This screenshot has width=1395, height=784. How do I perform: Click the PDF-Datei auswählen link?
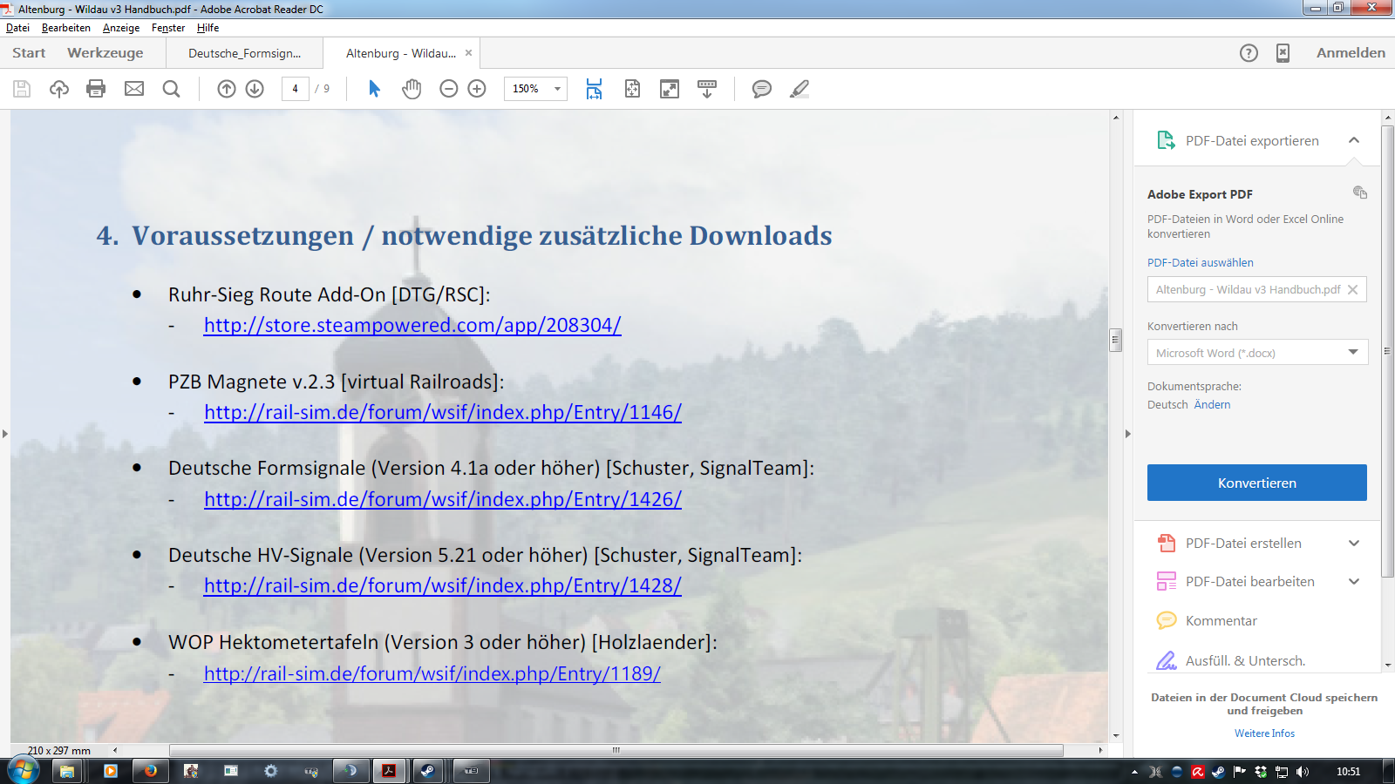pyautogui.click(x=1201, y=262)
